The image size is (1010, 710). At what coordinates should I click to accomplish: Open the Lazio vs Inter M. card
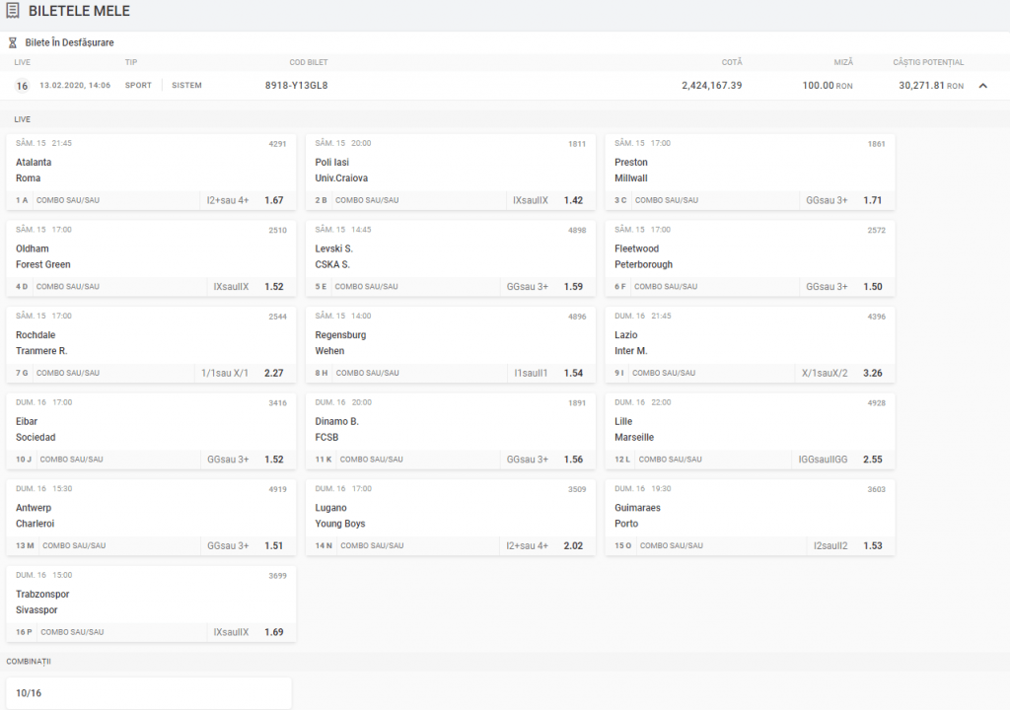(x=750, y=343)
